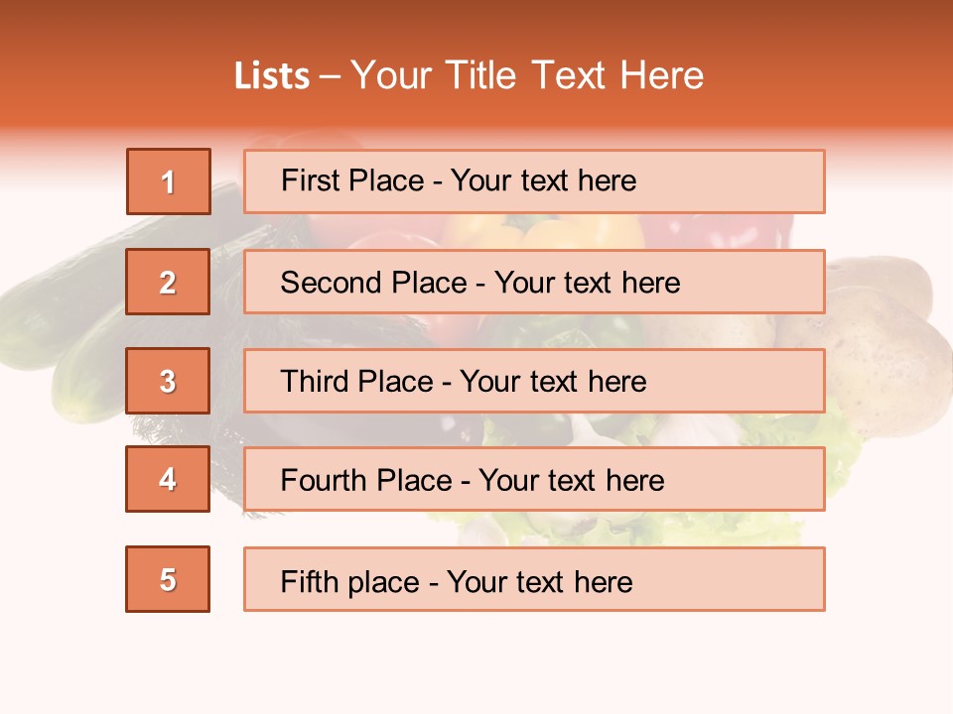Select 'Fifth place - Your text here' box
This screenshot has height=714, width=953.
pos(534,579)
